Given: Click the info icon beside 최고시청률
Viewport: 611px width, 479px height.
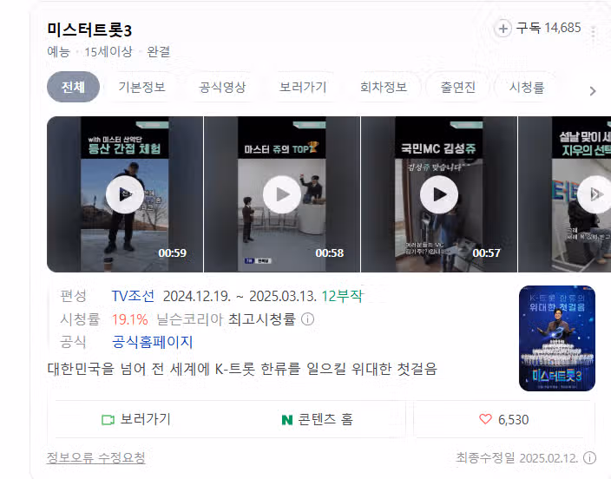Looking at the screenshot, I should 307,319.
